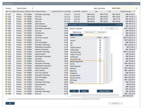Click the Open Items List horizontal scrollbar

click(x=54, y=99)
